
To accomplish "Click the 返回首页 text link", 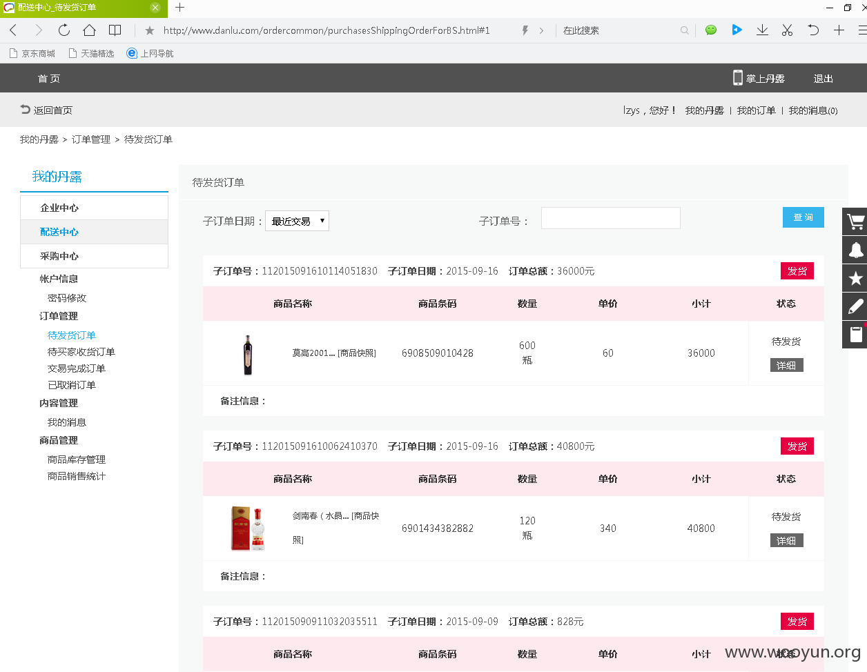I will [53, 110].
